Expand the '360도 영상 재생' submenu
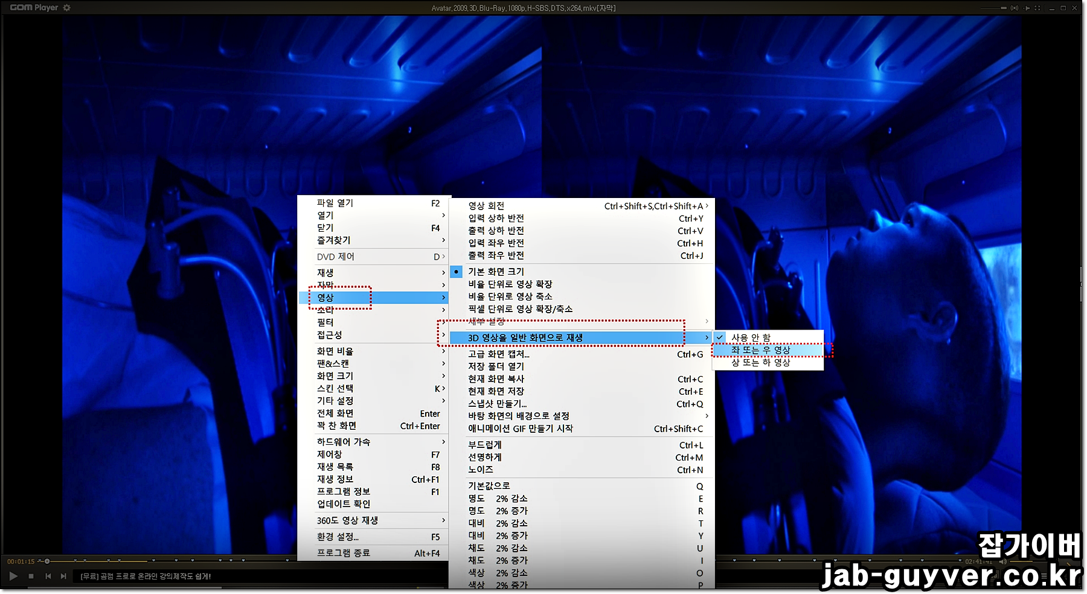 (373, 520)
